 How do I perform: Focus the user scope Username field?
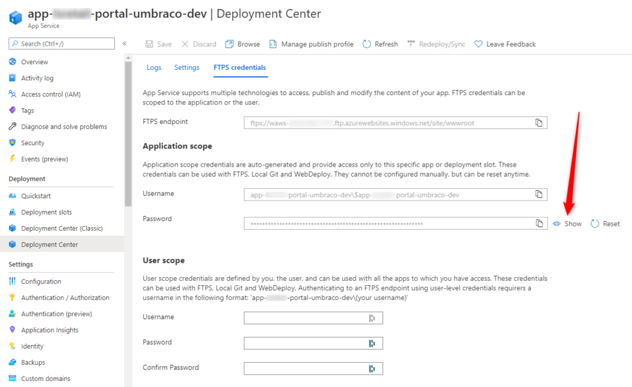pyautogui.click(x=312, y=317)
